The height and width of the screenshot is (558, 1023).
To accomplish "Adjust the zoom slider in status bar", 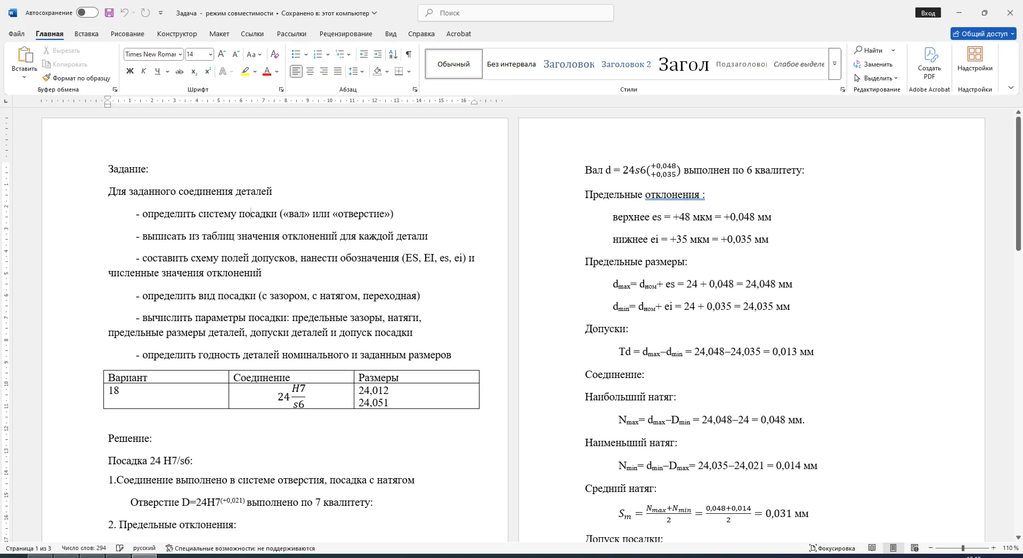I will 963,548.
